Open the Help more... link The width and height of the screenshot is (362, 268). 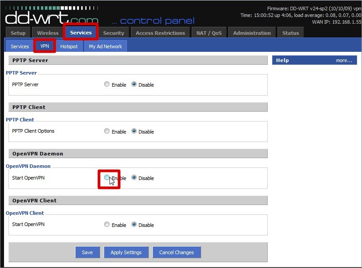(x=344, y=60)
